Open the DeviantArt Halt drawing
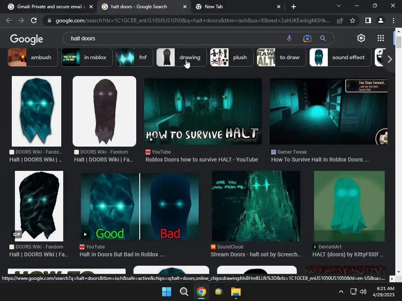402x301 pixels. click(349, 206)
